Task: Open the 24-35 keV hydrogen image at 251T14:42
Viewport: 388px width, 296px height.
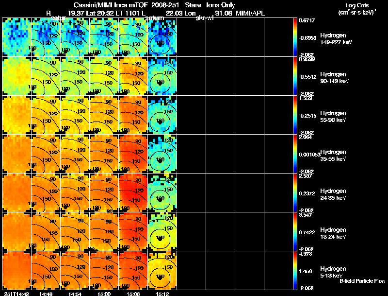Action: (17, 193)
